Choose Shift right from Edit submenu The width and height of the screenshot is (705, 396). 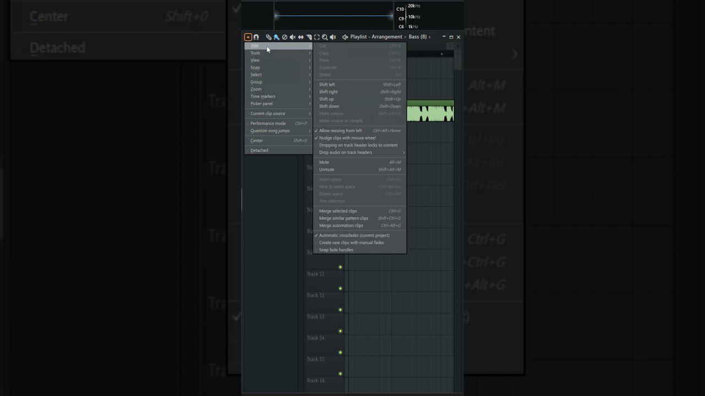click(360, 92)
